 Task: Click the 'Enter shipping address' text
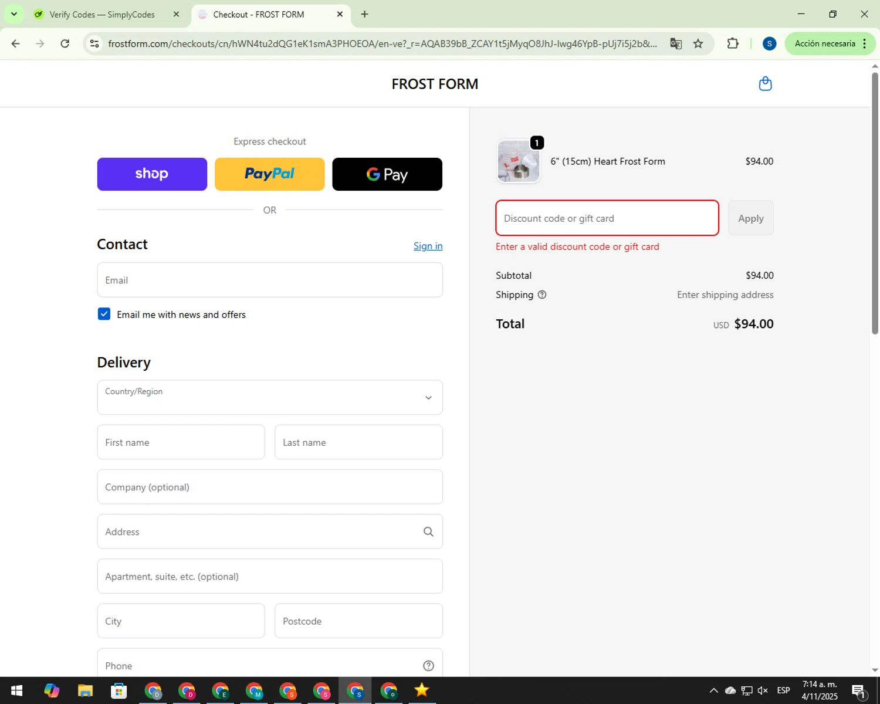(725, 295)
